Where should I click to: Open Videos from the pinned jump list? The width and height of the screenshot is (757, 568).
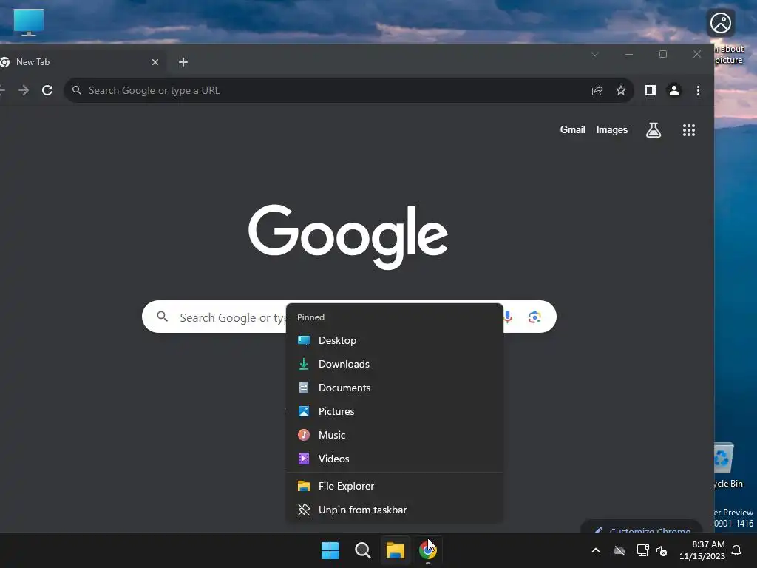[395, 459]
